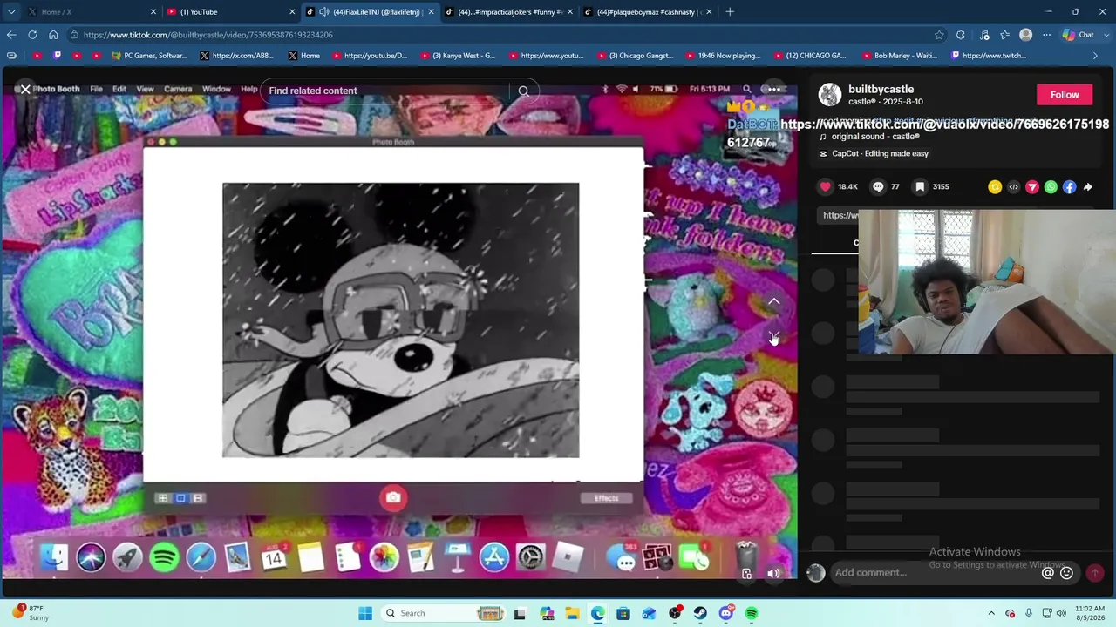Refresh the current page
The width and height of the screenshot is (1116, 627).
click(32, 35)
